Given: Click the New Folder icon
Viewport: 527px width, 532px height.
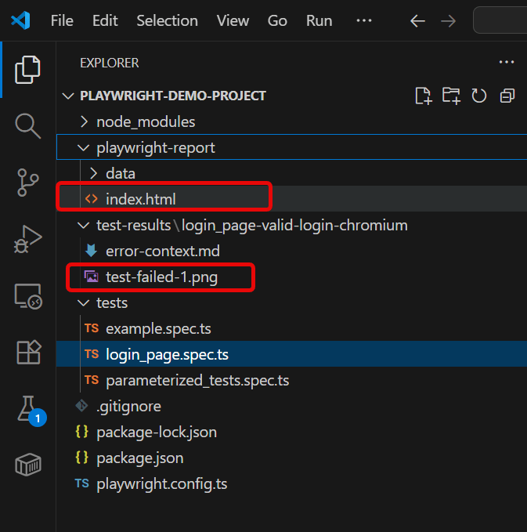Looking at the screenshot, I should point(451,96).
